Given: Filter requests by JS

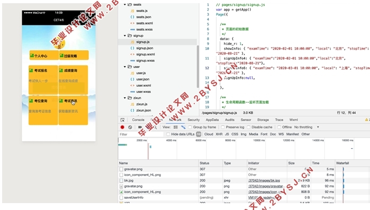Looking at the screenshot, I should [x=227, y=134].
